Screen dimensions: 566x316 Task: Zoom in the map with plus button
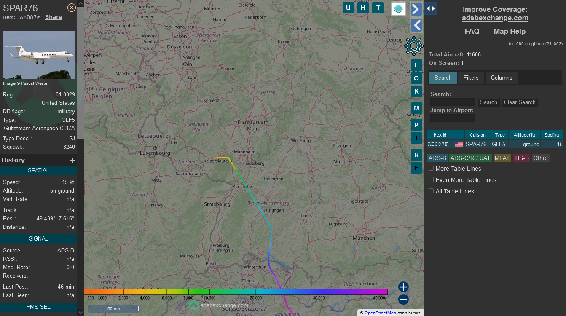[x=403, y=287]
